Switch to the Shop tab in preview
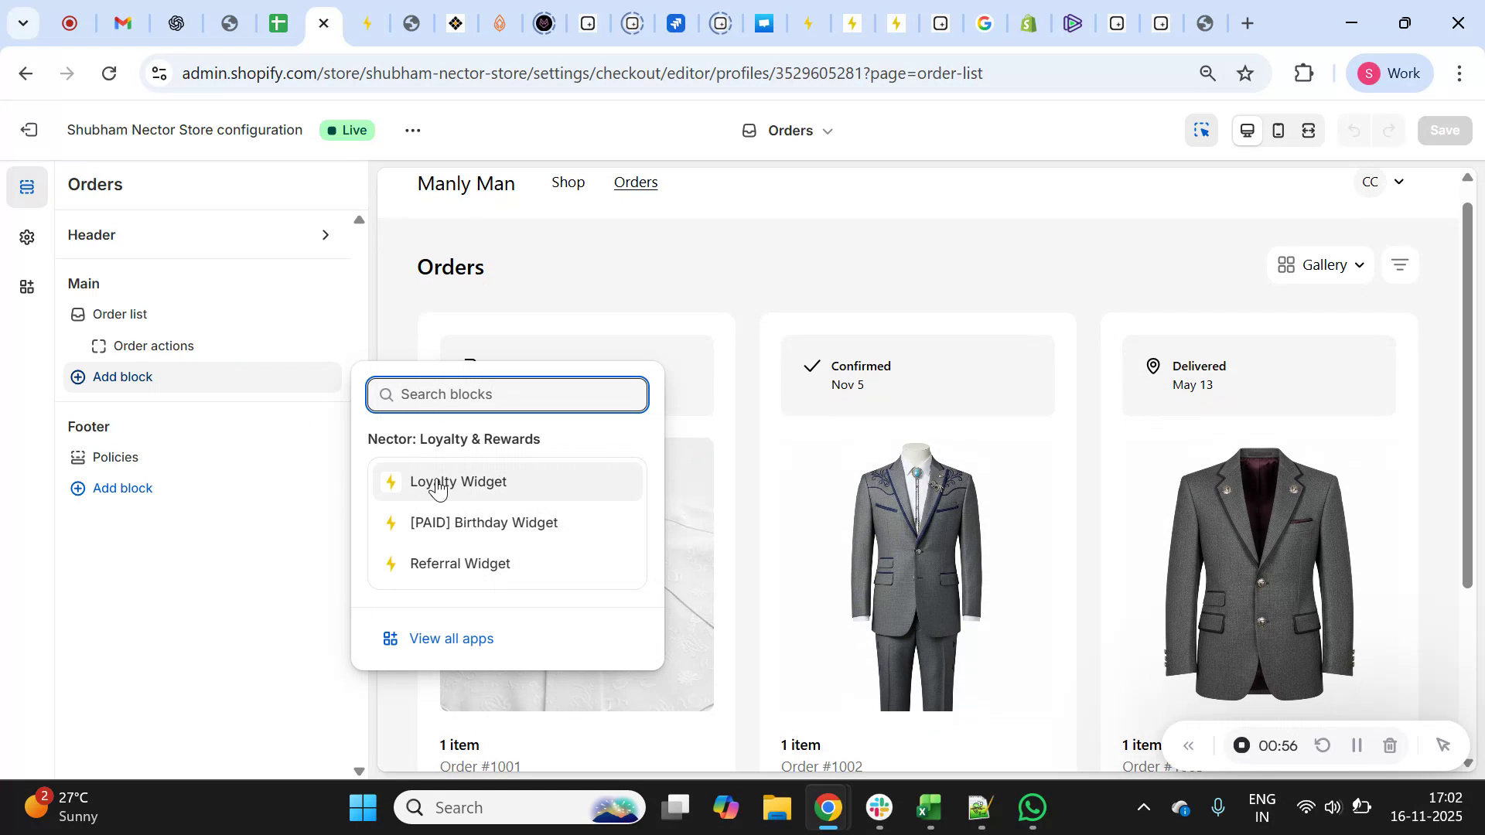 (x=568, y=182)
